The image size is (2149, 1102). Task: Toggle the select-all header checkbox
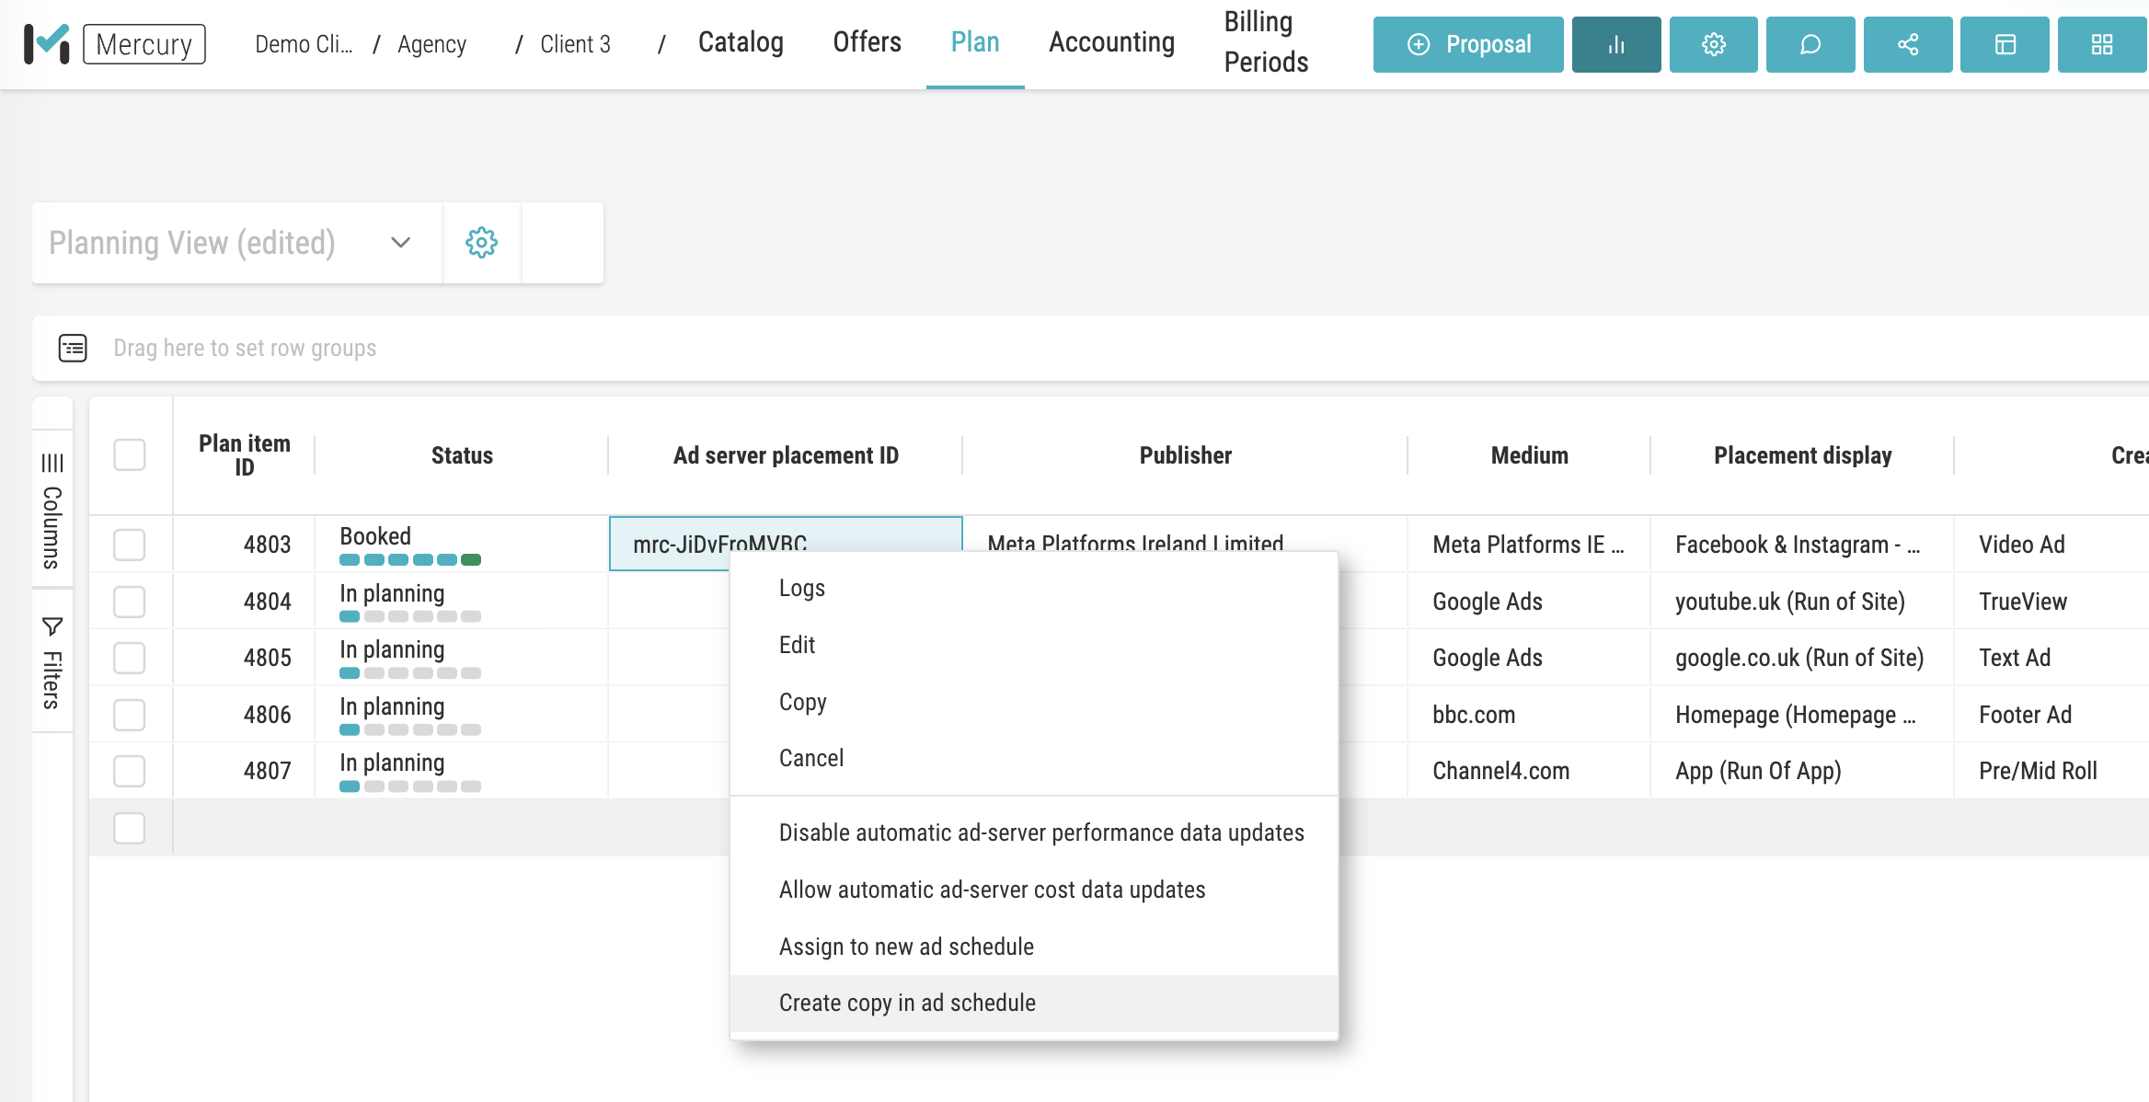click(x=130, y=454)
